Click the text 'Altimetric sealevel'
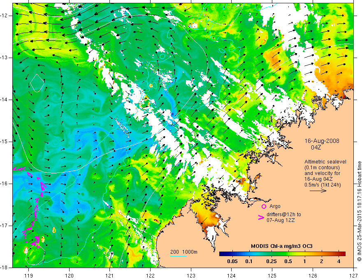The image size is (362, 280). pyautogui.click(x=325, y=162)
